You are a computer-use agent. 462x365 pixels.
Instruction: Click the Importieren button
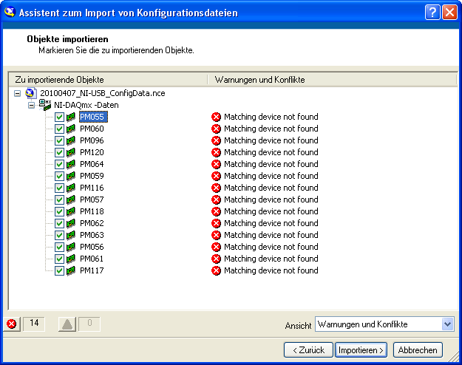361,349
